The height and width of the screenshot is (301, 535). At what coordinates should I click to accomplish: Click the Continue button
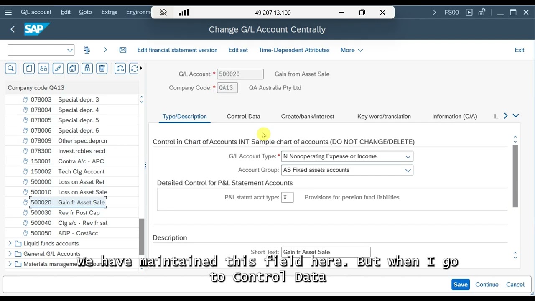(487, 285)
